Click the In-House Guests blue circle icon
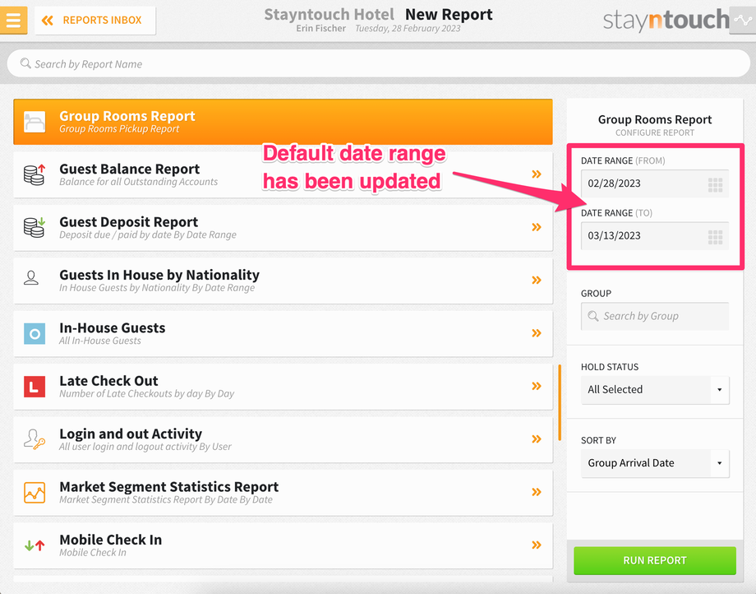The image size is (756, 594). [35, 333]
